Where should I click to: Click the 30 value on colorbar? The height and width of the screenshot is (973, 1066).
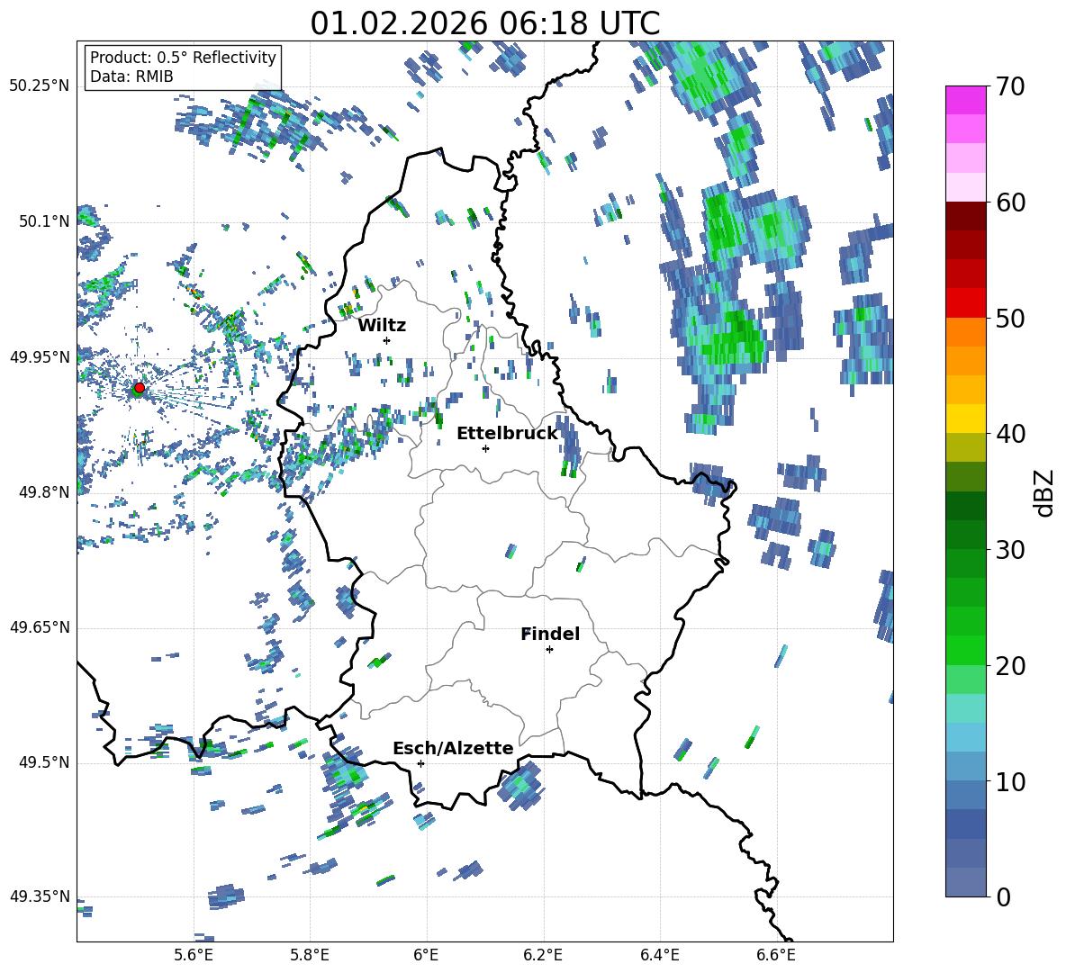point(1009,550)
